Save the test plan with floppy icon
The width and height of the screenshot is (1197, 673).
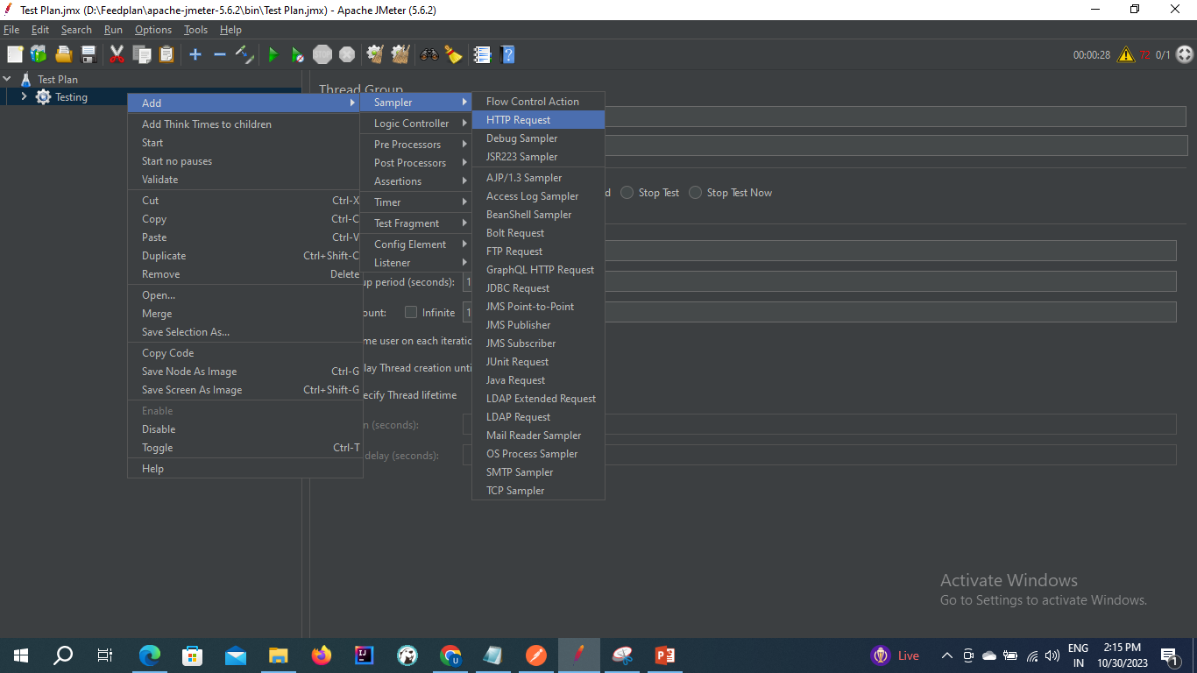coord(89,54)
